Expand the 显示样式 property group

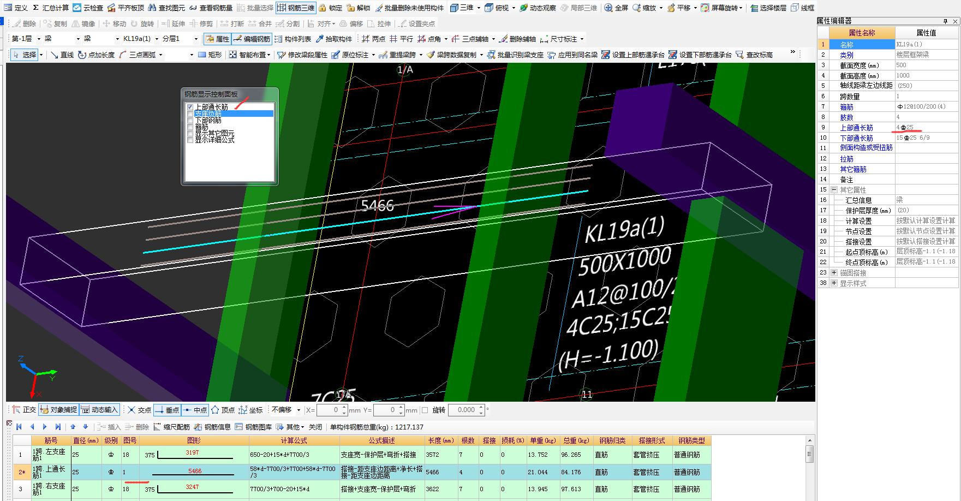point(834,283)
